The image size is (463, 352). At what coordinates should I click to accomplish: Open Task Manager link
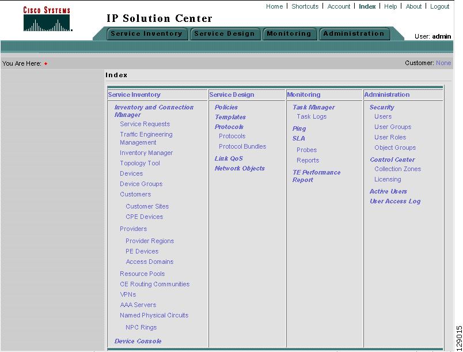[x=314, y=107]
